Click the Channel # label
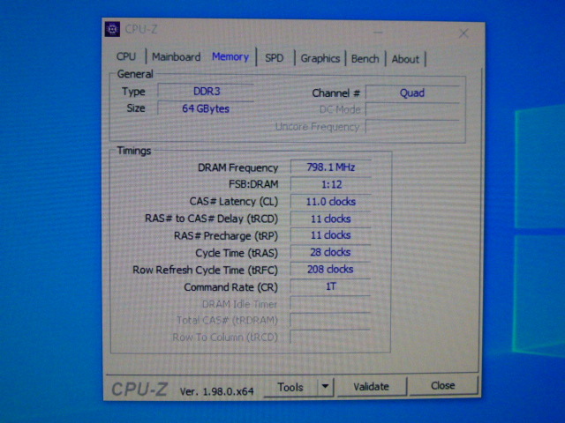This screenshot has width=565, height=423. coord(335,93)
